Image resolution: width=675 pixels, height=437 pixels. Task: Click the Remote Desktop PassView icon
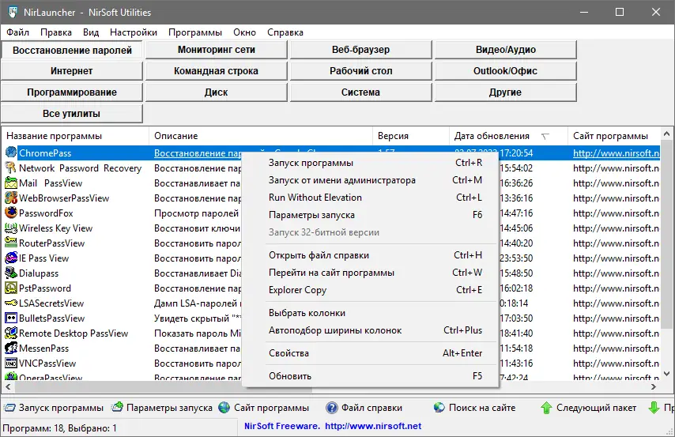click(x=11, y=333)
